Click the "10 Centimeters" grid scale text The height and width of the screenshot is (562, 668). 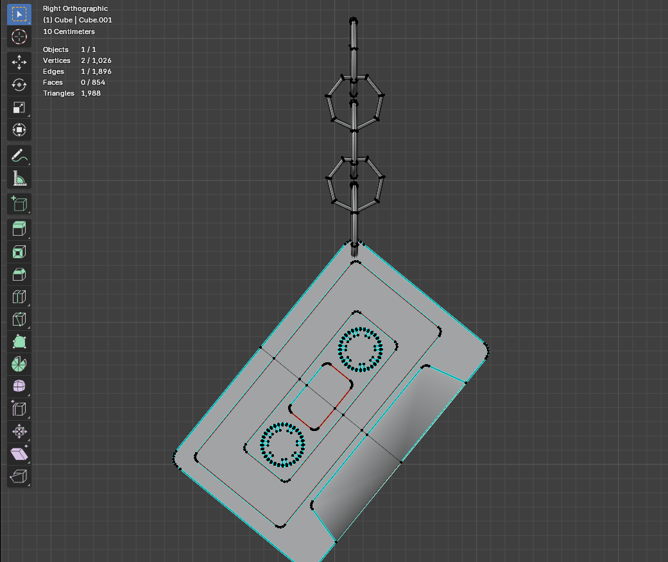coord(69,31)
